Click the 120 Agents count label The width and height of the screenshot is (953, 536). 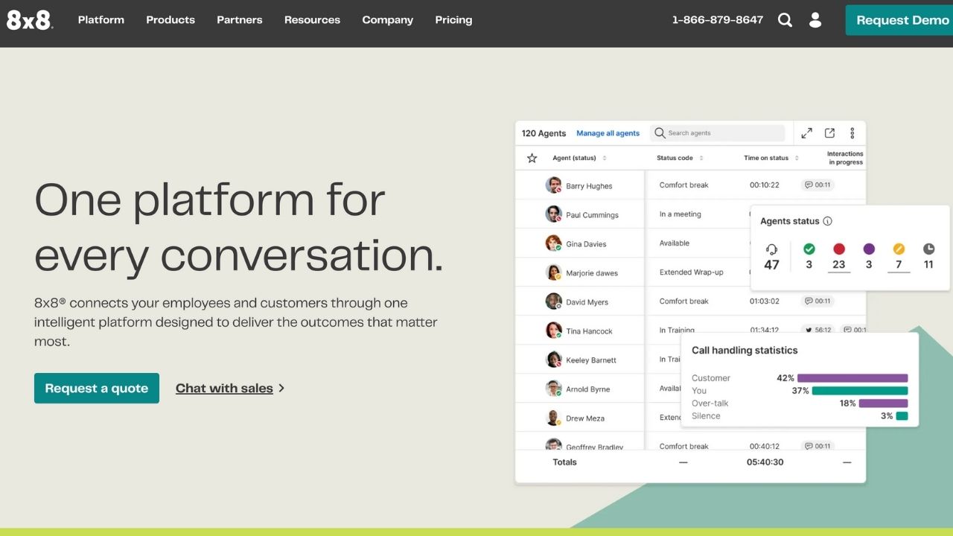(544, 133)
